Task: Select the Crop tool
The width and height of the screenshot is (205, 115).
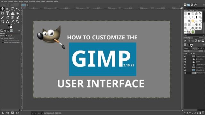Action: click(x=2, y=13)
